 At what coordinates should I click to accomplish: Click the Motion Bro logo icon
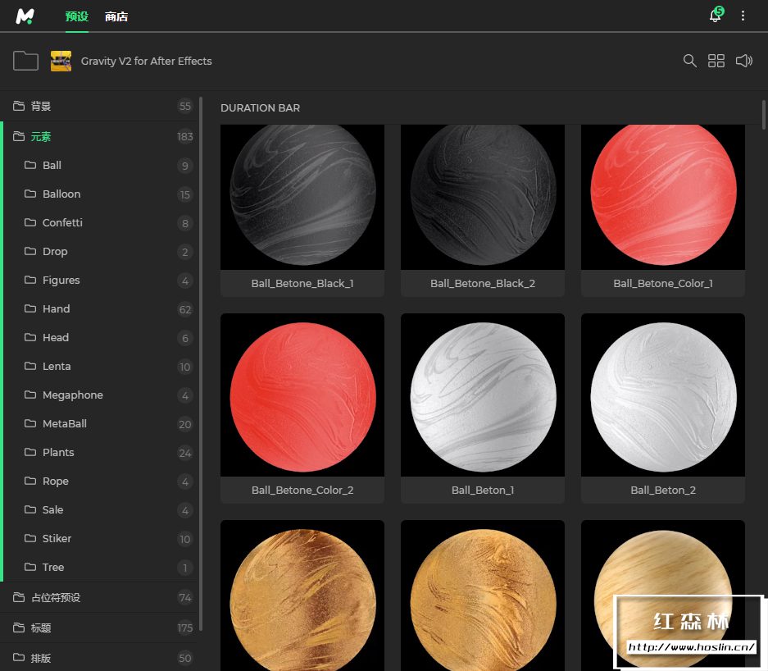coord(25,16)
